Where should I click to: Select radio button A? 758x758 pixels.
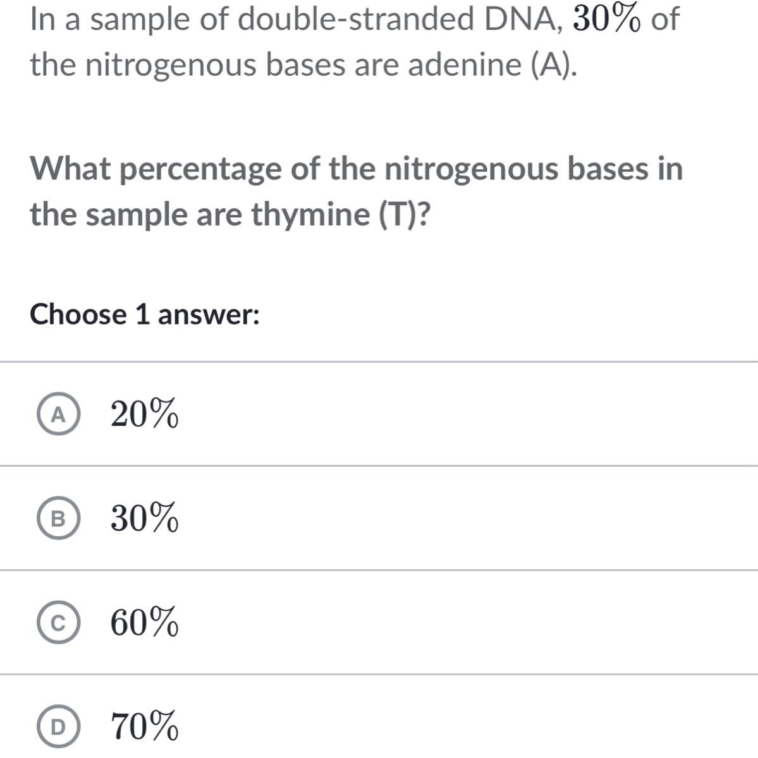tap(59, 415)
